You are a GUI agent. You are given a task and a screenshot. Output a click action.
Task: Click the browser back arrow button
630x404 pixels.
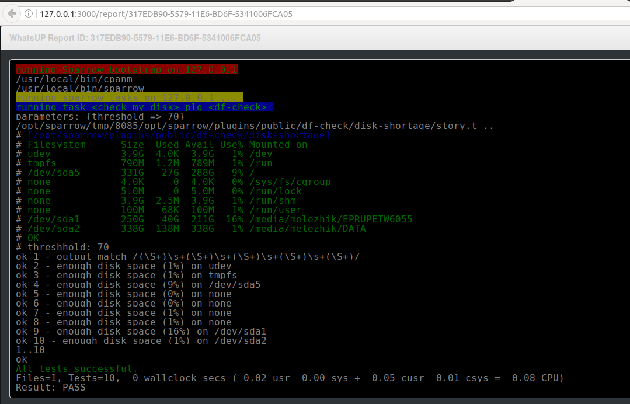tap(12, 13)
